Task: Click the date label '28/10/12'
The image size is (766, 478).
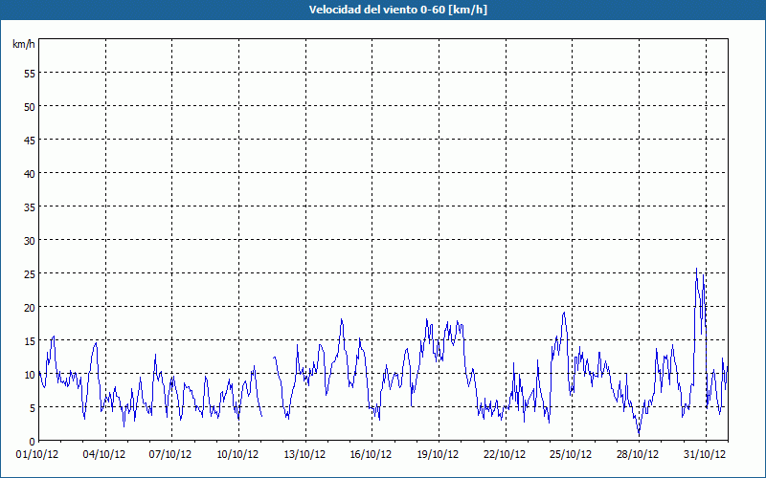Action: pyautogui.click(x=638, y=454)
